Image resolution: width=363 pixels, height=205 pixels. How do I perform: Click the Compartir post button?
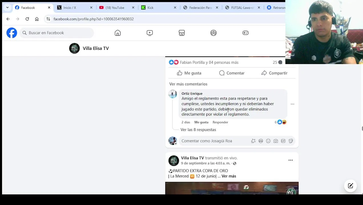(274, 73)
